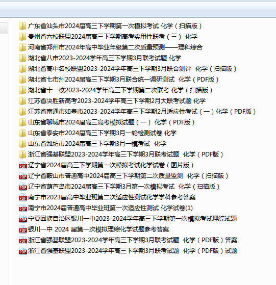276x285 pixels.
Task: Click PDF icon beside 辽宁省葫芦岛市2024届
Action: click(x=23, y=187)
